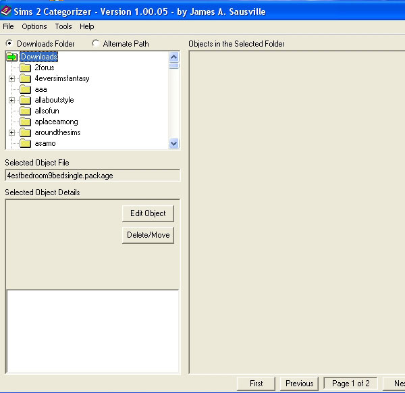405x393 pixels.
Task: Go to the Previous page
Action: 299,384
